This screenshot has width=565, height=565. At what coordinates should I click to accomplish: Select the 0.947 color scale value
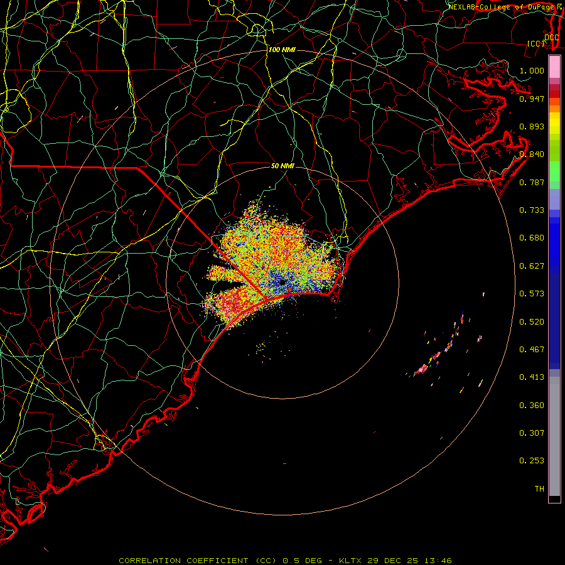[532, 99]
